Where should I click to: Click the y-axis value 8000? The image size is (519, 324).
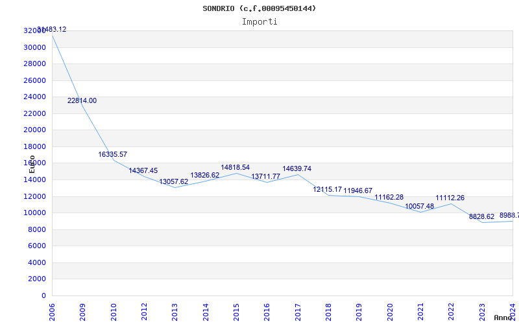(x=37, y=229)
